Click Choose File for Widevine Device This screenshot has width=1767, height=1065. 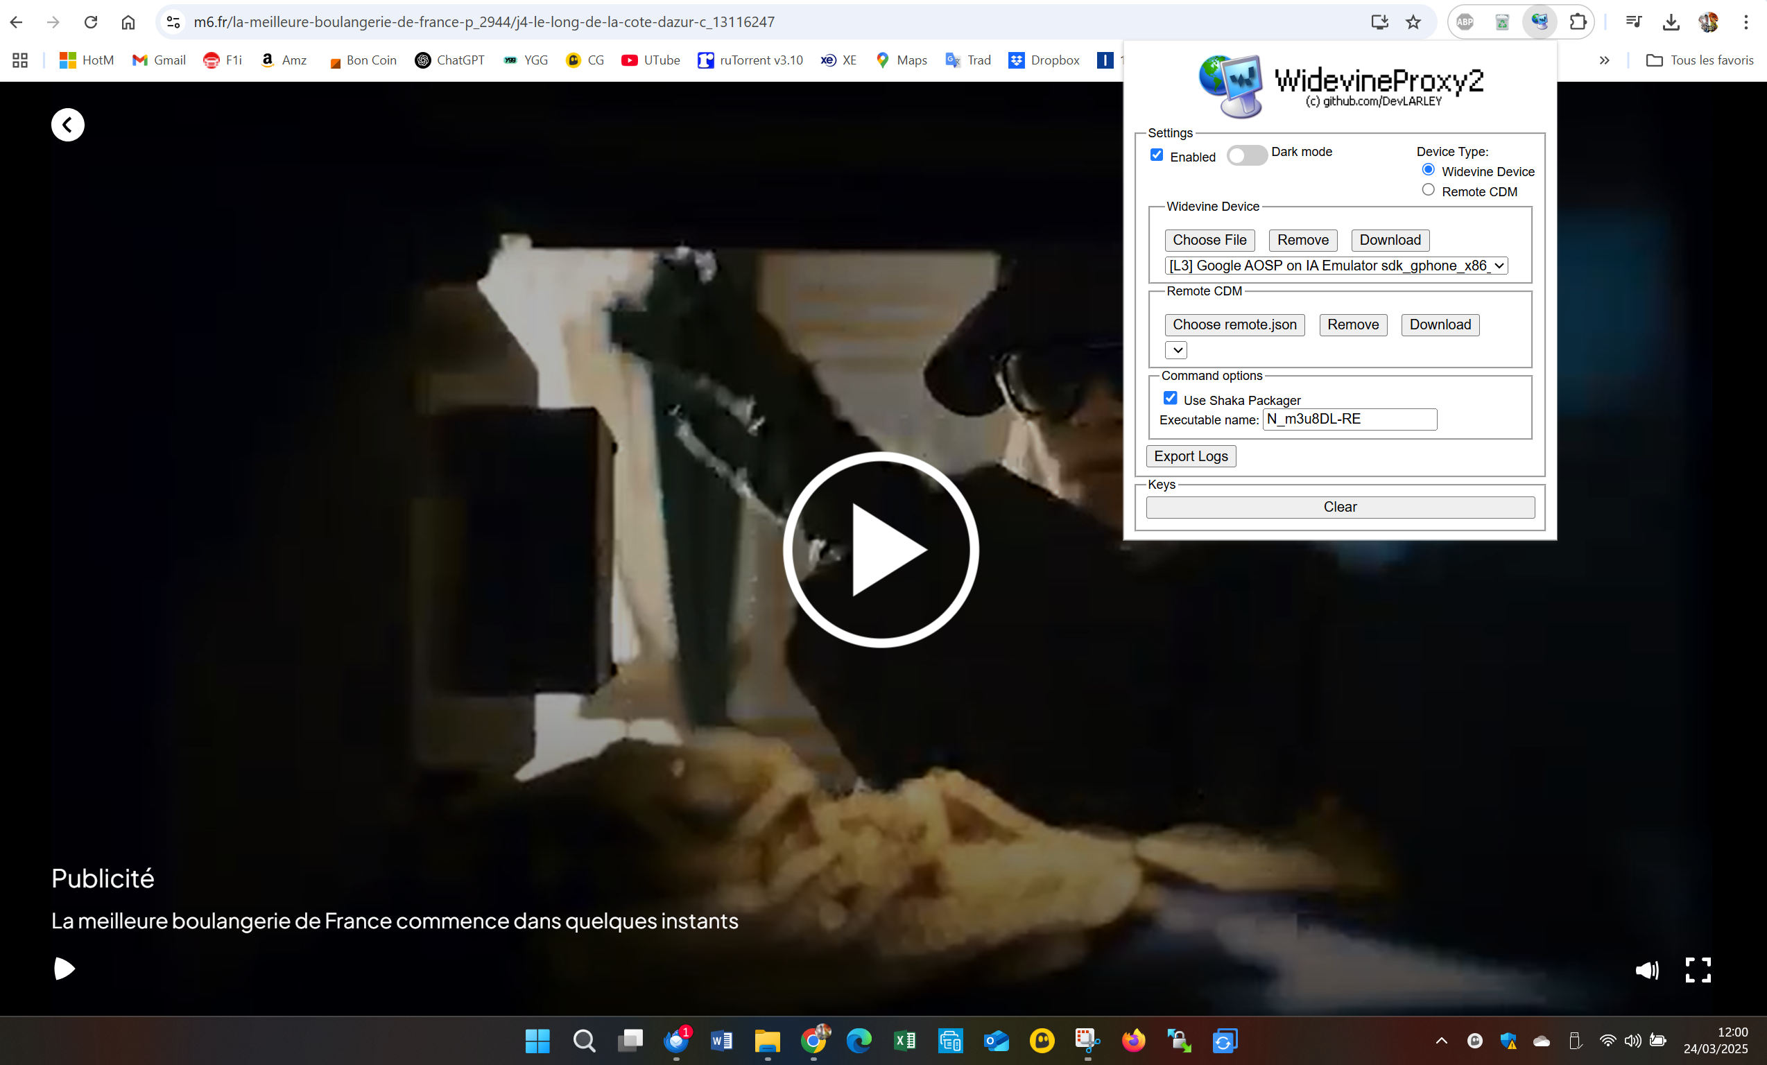1209,241
